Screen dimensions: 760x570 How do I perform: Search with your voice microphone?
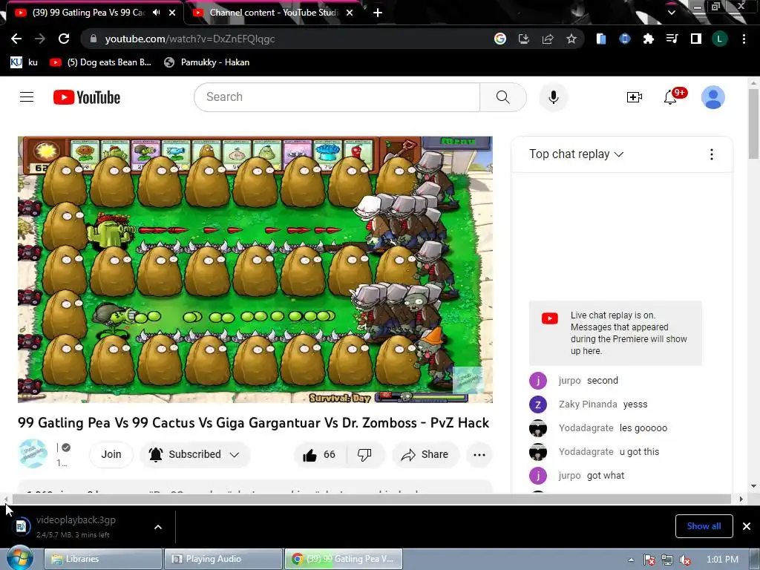553,97
